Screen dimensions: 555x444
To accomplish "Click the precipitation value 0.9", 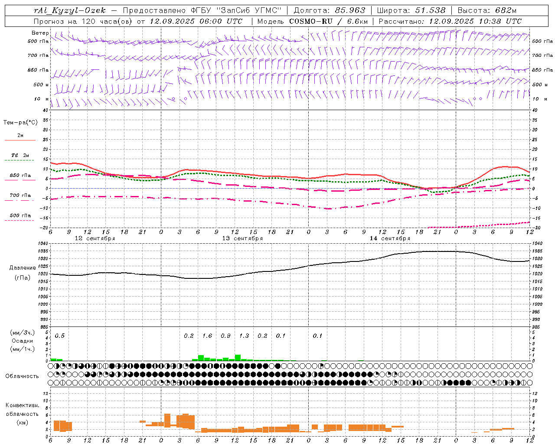I will [225, 336].
